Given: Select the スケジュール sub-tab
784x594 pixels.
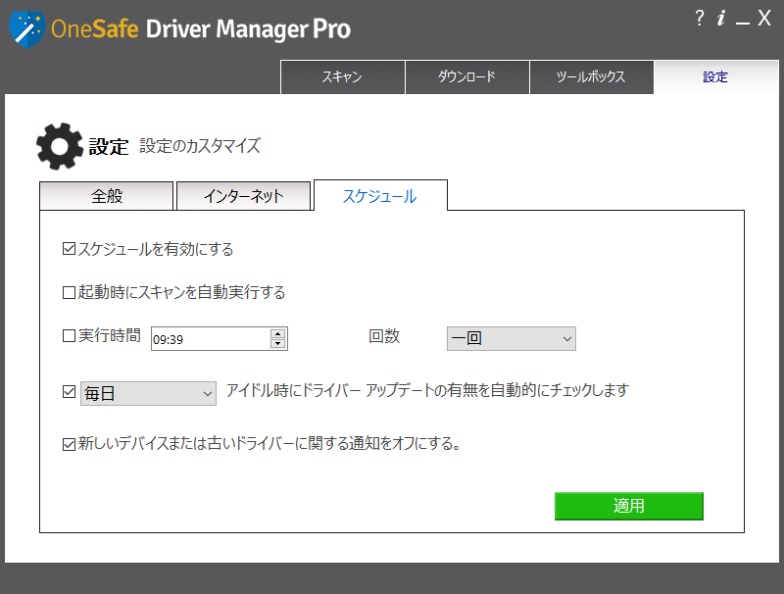Looking at the screenshot, I should [380, 196].
